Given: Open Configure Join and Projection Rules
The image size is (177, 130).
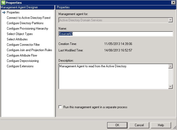Looking at the screenshot, I should [x=29, y=50].
